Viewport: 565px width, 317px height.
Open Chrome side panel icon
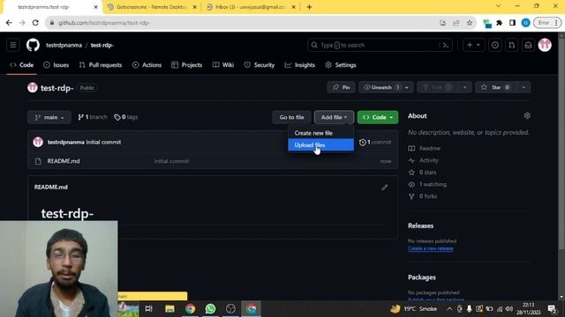512,23
